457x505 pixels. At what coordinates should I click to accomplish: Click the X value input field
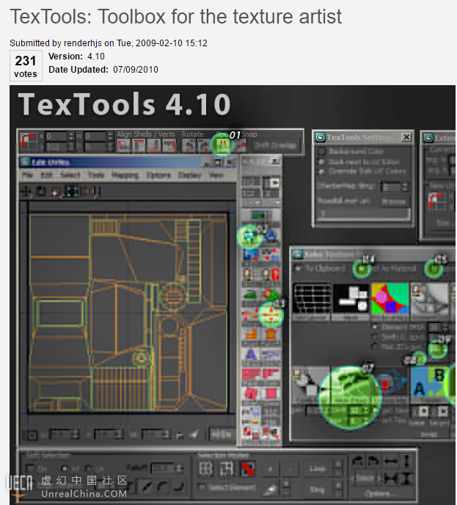coord(56,137)
